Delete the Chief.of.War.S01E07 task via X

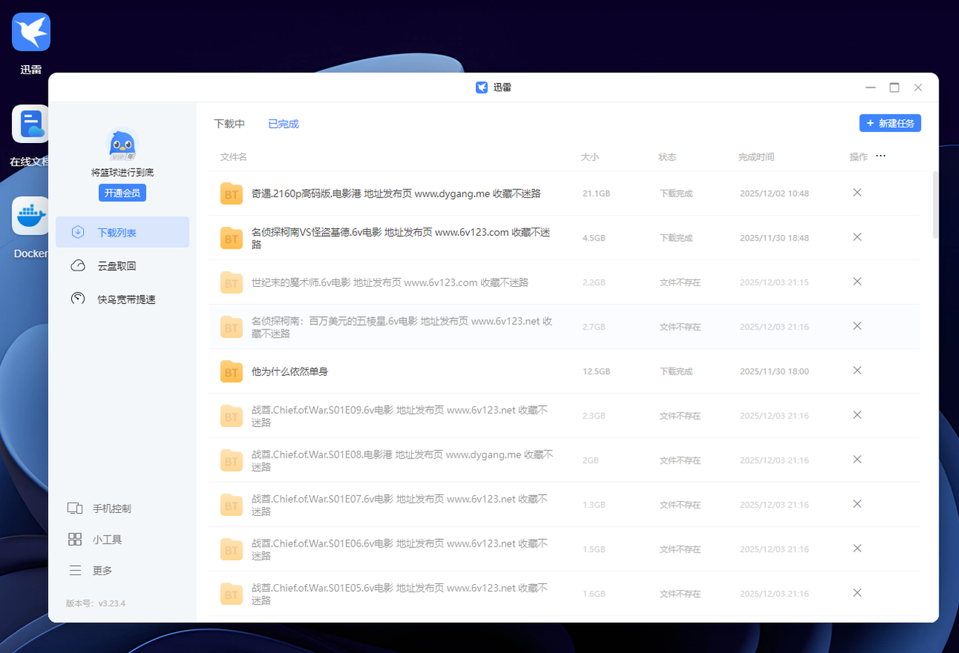(x=858, y=504)
